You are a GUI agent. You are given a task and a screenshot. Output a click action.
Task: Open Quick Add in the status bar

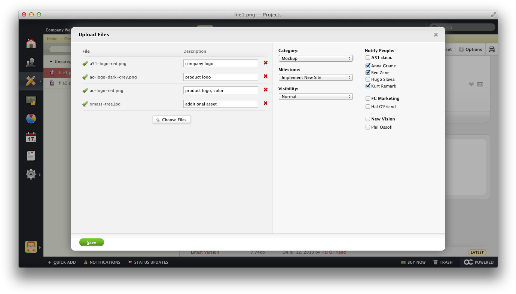click(62, 262)
